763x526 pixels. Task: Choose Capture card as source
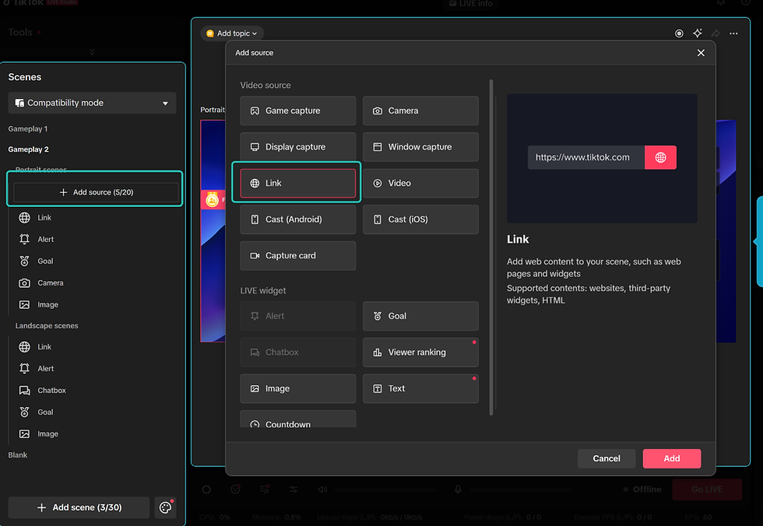pos(297,256)
